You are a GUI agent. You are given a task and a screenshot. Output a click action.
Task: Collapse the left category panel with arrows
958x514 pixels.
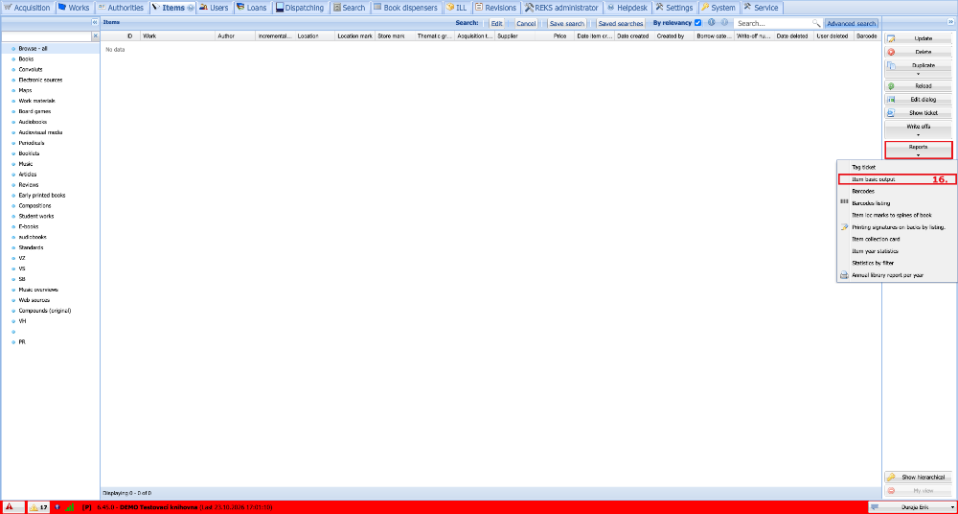[x=95, y=22]
